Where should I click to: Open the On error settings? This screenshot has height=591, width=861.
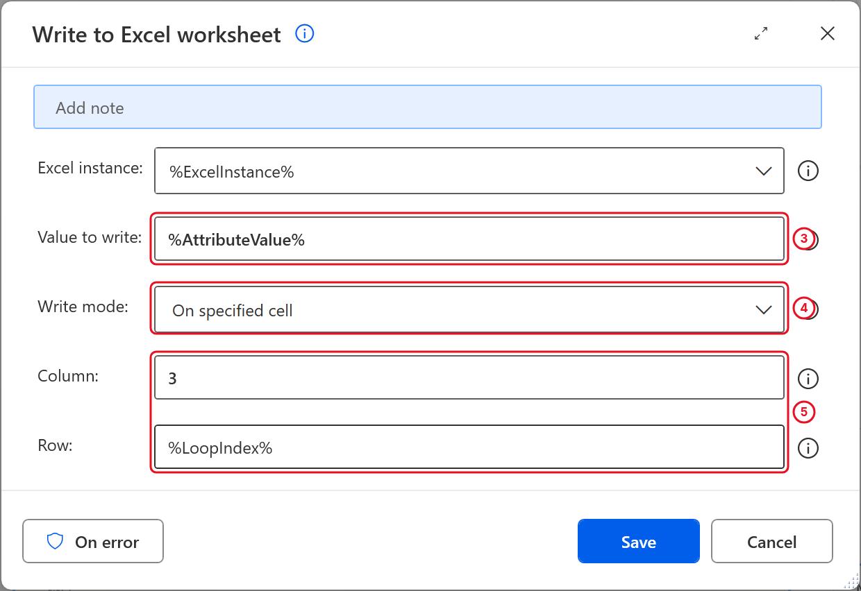pos(93,542)
